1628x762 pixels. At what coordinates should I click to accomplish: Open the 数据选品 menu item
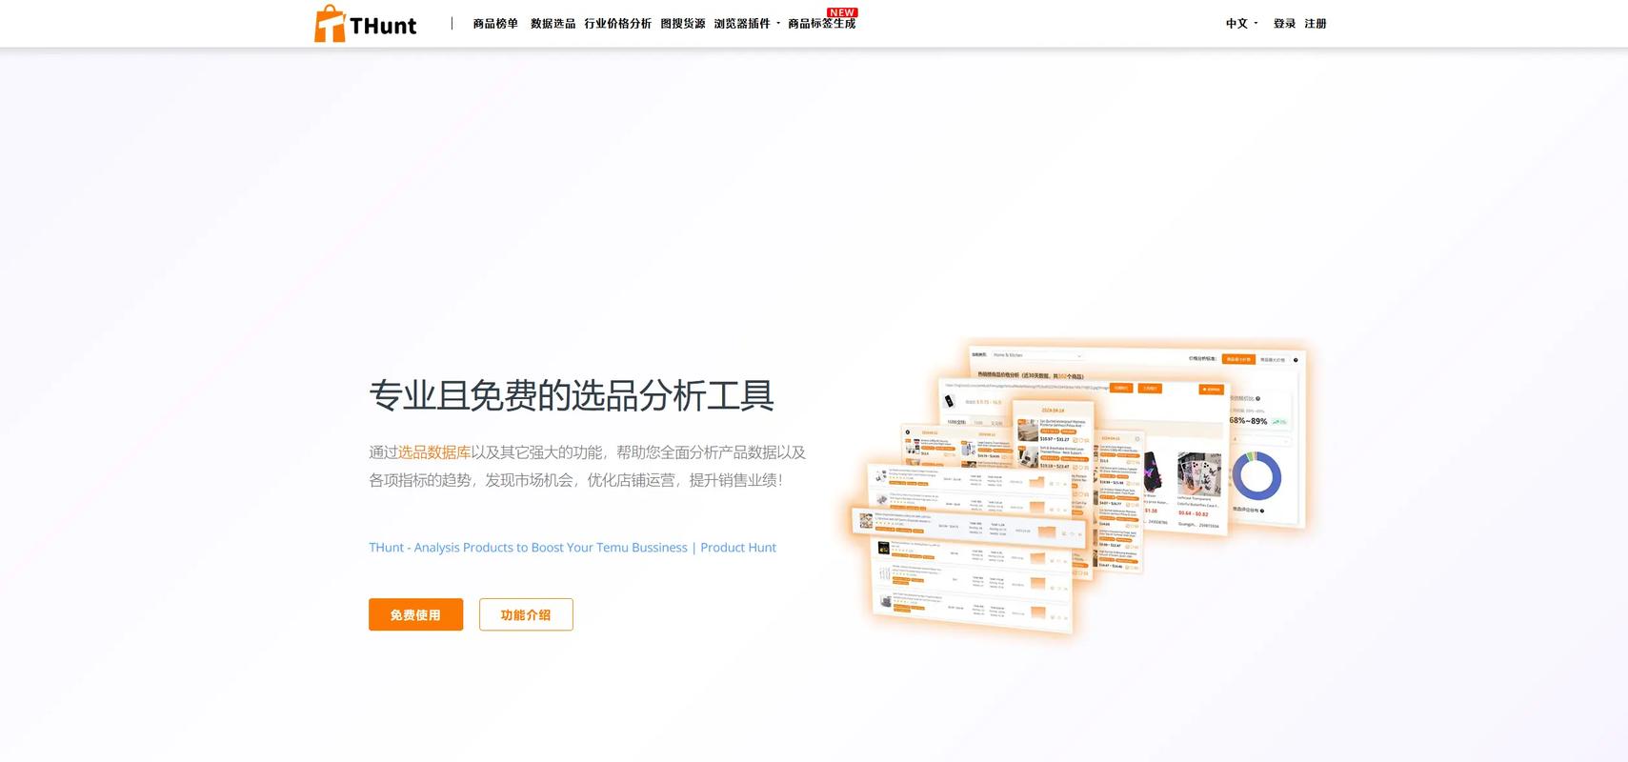(553, 24)
